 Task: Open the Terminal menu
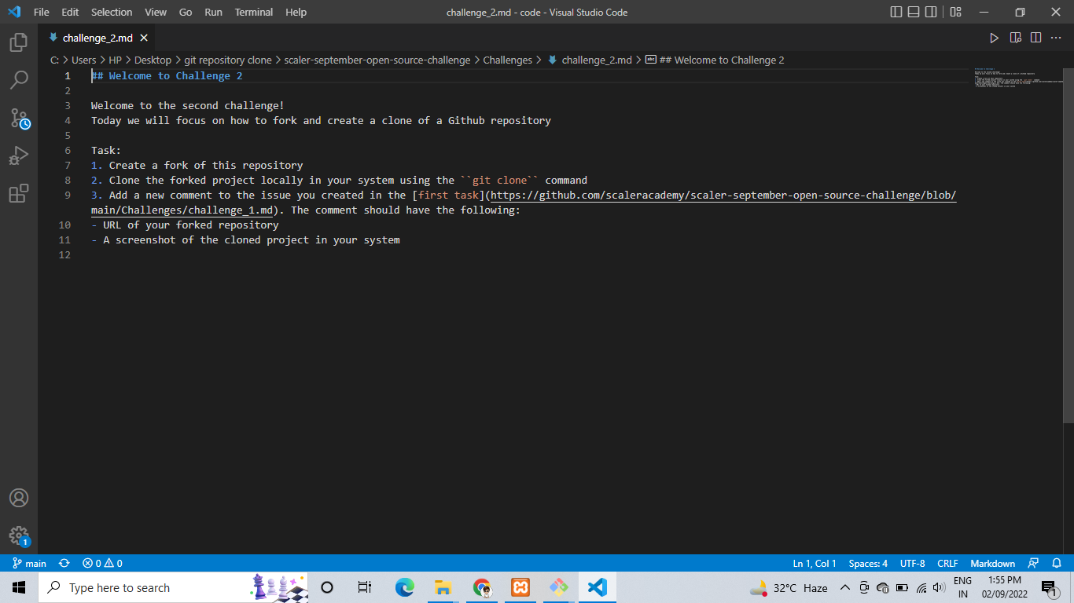[253, 12]
